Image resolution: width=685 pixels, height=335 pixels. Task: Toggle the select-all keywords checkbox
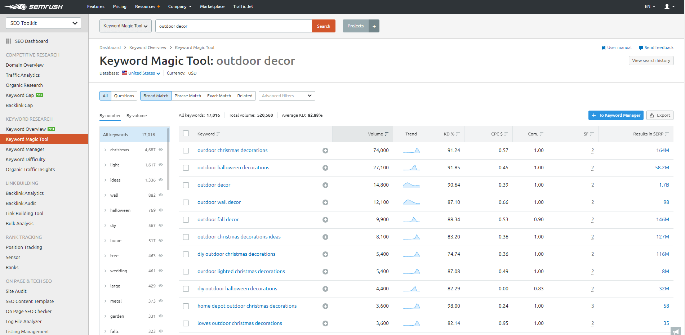pyautogui.click(x=186, y=133)
